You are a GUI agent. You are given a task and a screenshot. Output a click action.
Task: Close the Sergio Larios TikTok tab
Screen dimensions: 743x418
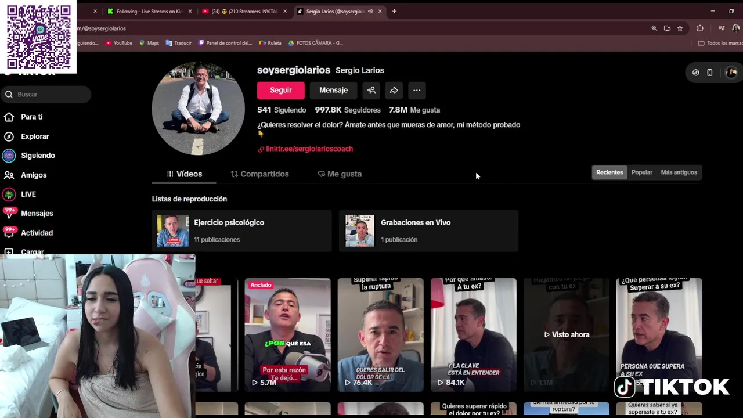(380, 11)
